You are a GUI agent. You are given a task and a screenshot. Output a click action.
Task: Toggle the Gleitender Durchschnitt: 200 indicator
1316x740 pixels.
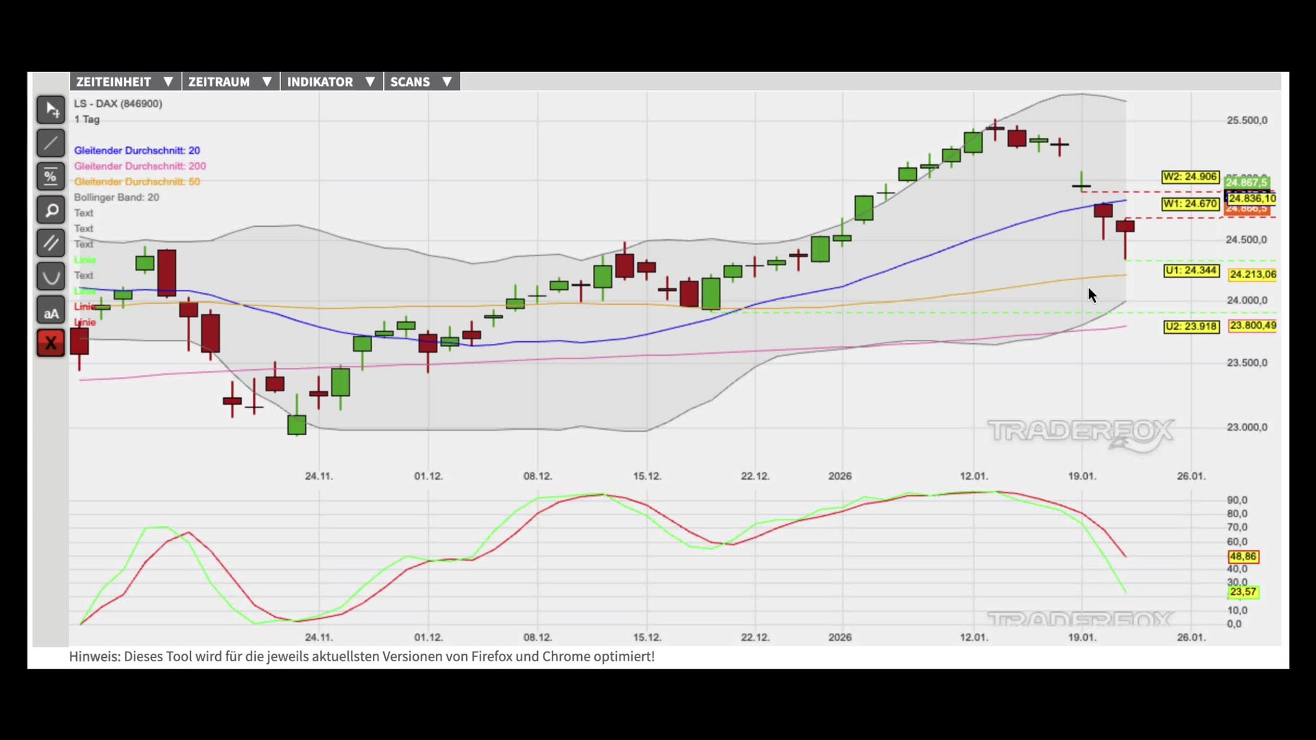click(x=140, y=166)
